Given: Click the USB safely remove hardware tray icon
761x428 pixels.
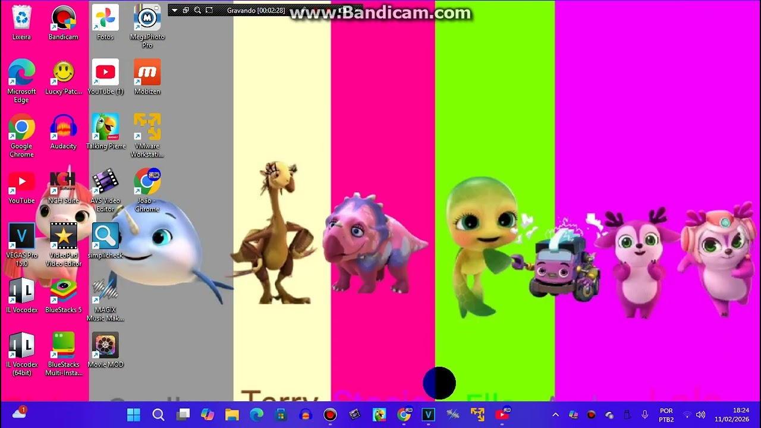Looking at the screenshot, I should click(627, 415).
